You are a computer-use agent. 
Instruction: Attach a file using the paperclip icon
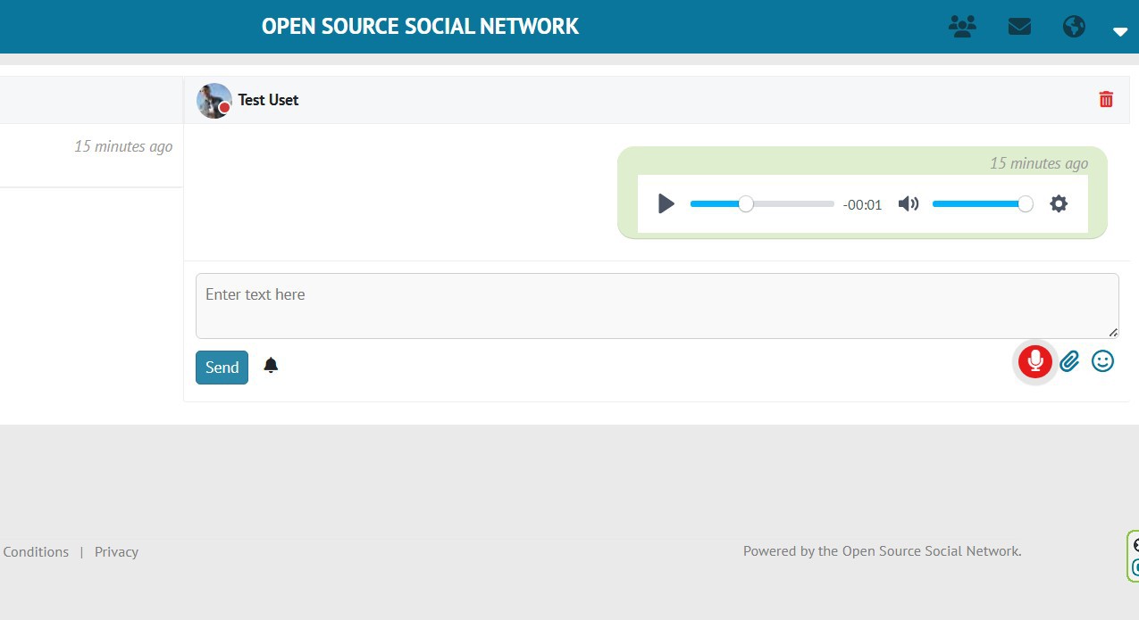click(1069, 361)
